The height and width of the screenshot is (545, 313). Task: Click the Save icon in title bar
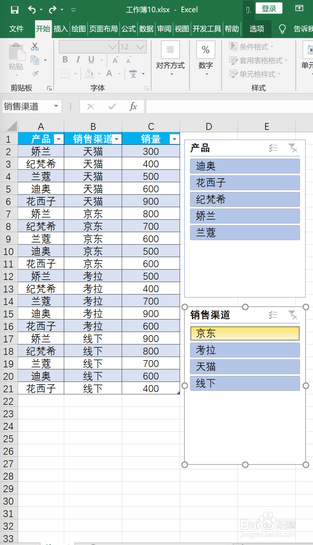[14, 10]
